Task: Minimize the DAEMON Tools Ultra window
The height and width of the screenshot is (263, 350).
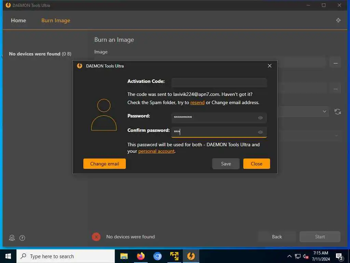Action: 308,5
